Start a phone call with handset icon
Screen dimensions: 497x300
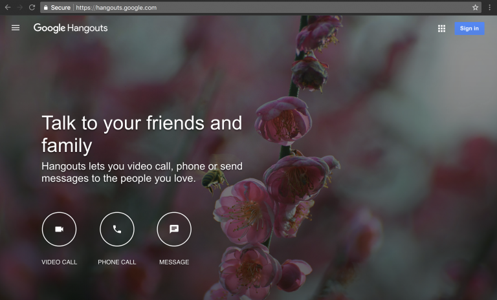117,229
